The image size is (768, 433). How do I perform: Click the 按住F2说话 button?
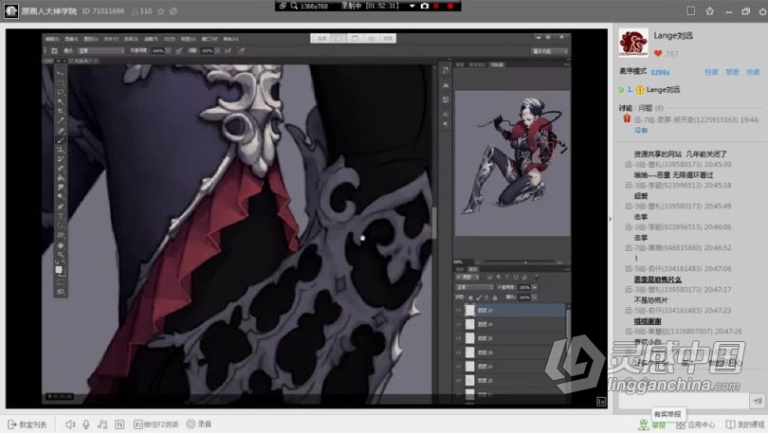coord(156,424)
